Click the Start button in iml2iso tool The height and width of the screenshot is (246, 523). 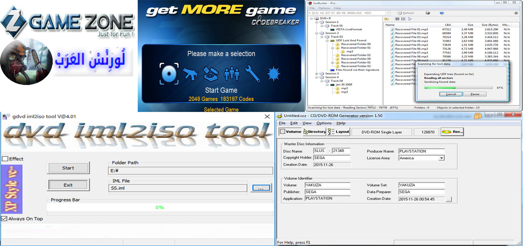[x=68, y=168]
